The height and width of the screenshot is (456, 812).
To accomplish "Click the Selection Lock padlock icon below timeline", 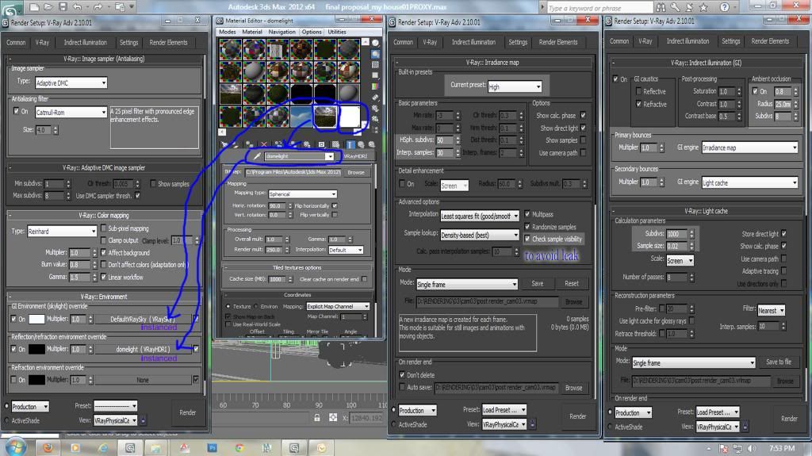I will coord(317,417).
